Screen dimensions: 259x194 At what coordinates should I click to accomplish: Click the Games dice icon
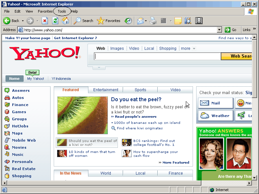(7, 112)
